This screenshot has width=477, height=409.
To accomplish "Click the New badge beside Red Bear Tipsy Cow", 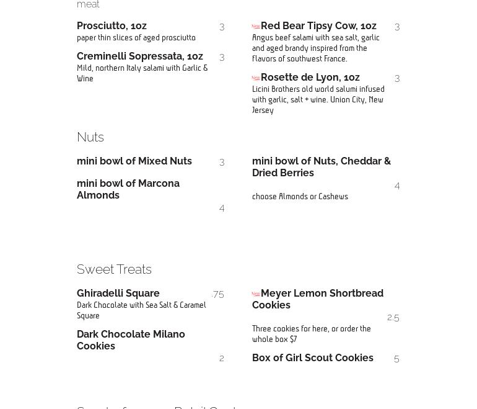I will (x=256, y=26).
